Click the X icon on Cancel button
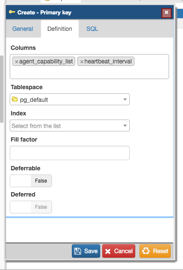Screen dimensions: 183x270 pyautogui.click(x=108, y=251)
